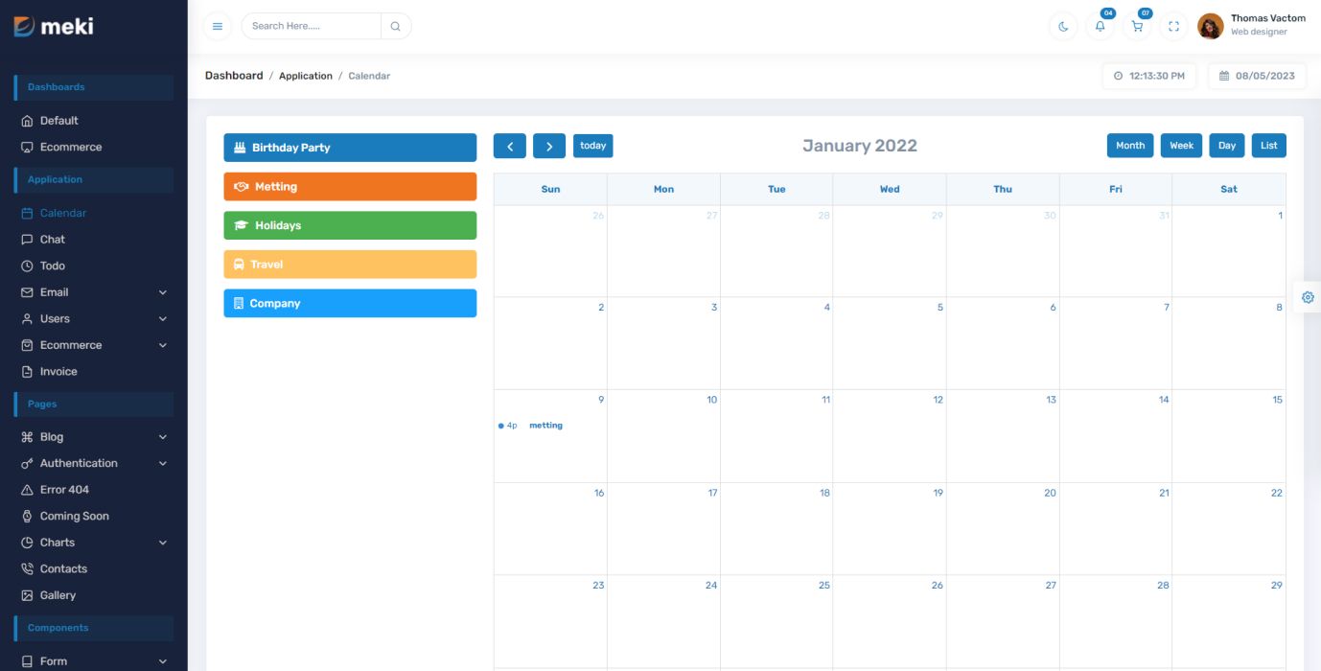Toggle the hamburger sidebar menu
The image size is (1321, 671).
point(218,27)
